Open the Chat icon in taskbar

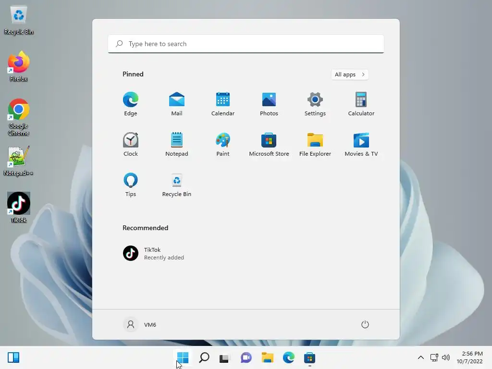point(246,357)
